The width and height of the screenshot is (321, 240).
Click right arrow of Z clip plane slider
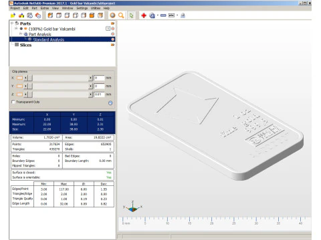tap(90, 94)
